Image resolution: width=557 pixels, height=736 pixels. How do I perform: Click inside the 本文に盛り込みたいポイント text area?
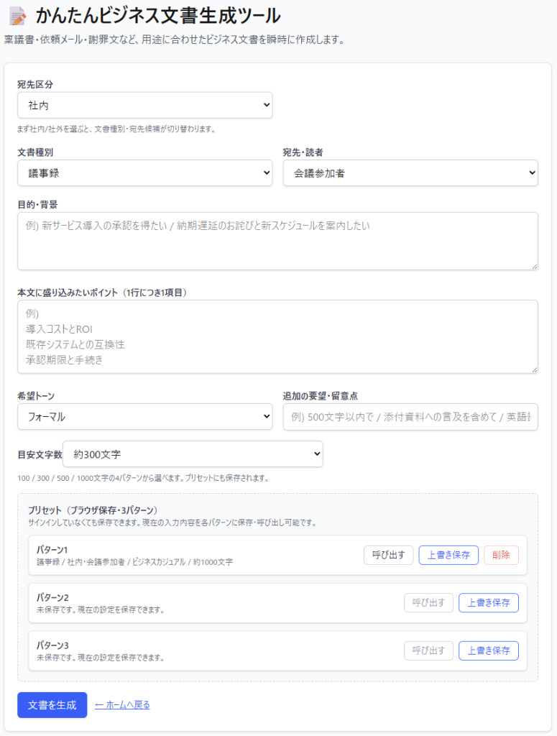pos(278,334)
